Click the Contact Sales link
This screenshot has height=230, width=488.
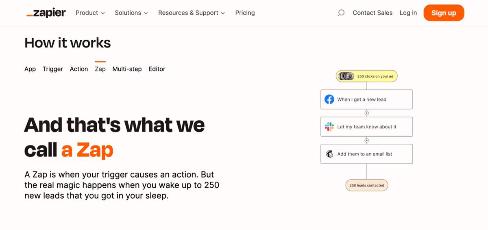373,13
